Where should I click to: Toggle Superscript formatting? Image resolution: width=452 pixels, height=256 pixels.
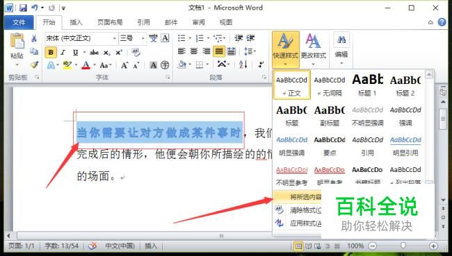coord(119,52)
